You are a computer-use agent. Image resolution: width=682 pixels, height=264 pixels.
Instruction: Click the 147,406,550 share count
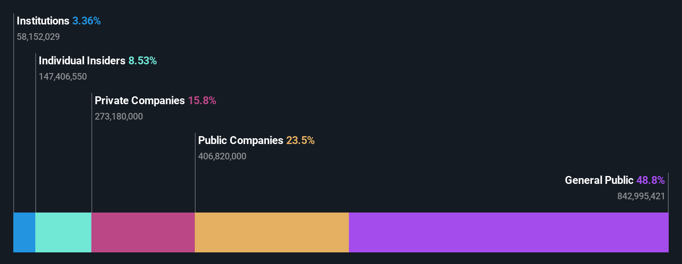(x=63, y=77)
